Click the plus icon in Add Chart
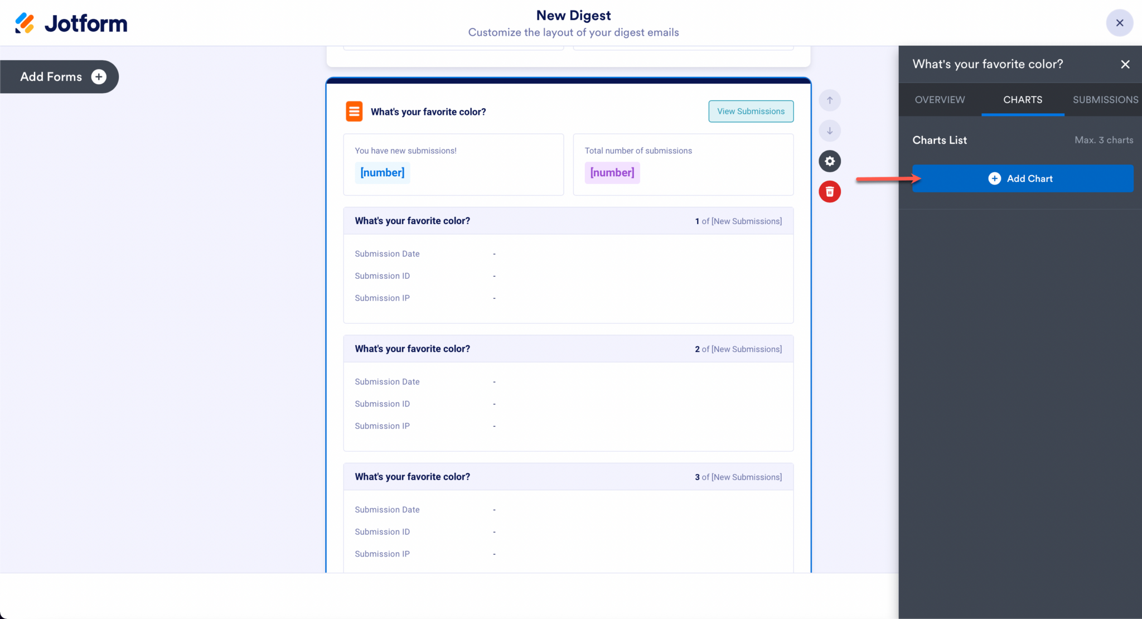 coord(994,178)
